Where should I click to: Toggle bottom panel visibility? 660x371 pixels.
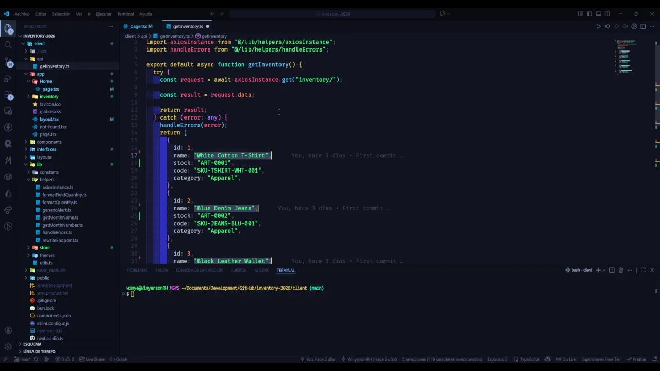[x=598, y=14]
